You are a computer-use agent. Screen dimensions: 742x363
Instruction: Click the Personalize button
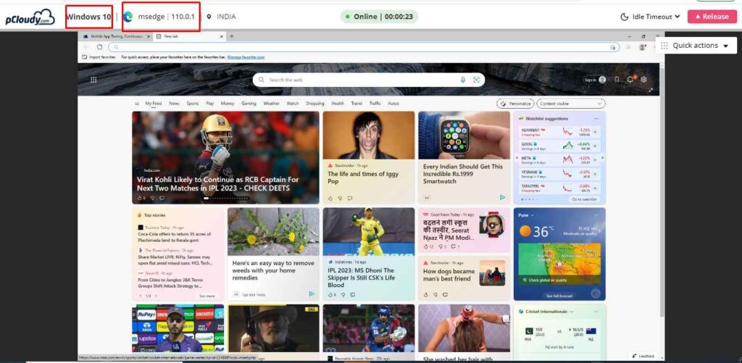tap(516, 104)
